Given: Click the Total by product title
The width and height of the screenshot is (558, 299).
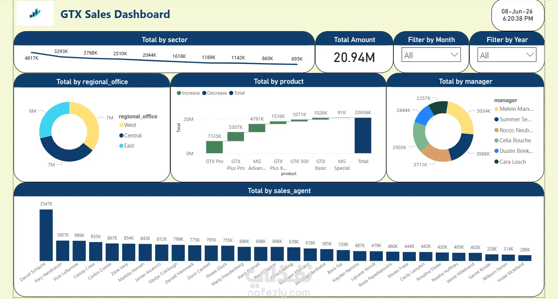Looking at the screenshot, I should (x=279, y=82).
